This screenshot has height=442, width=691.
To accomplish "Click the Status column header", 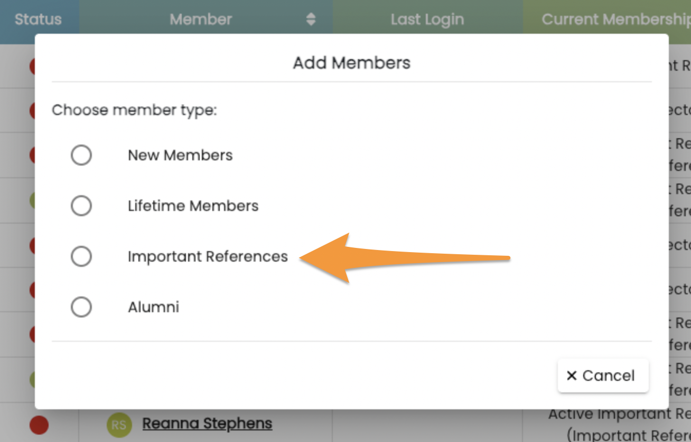I will pyautogui.click(x=38, y=20).
